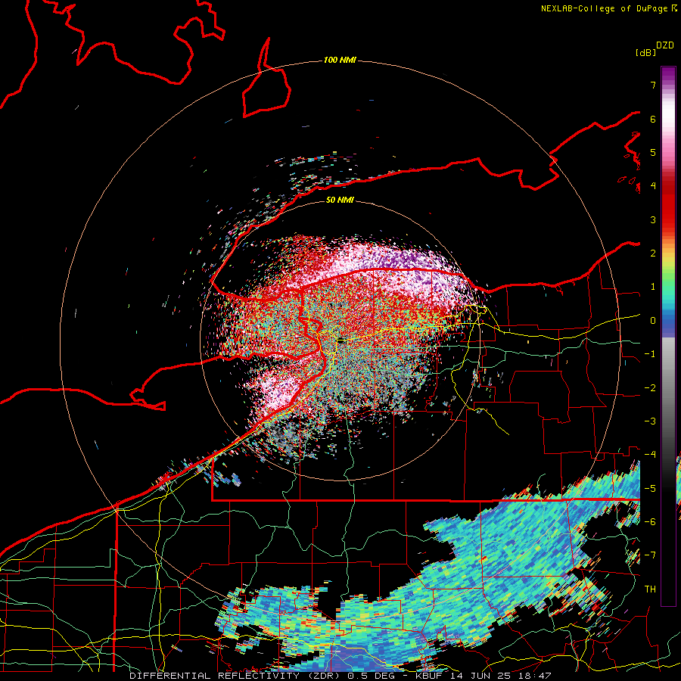Select the 7 value on the color scale
681x681 pixels.
[653, 85]
